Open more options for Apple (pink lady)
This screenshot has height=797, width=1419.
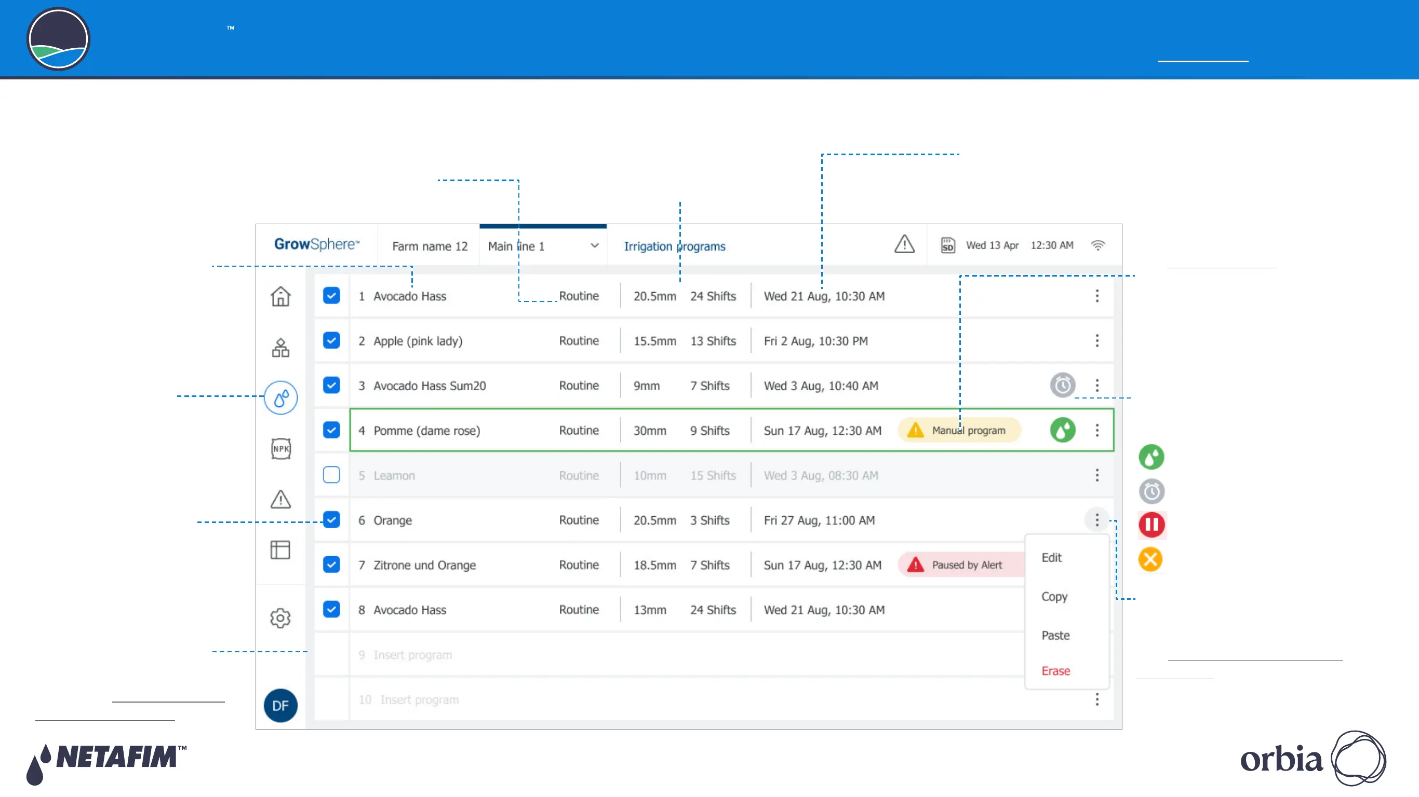1097,341
